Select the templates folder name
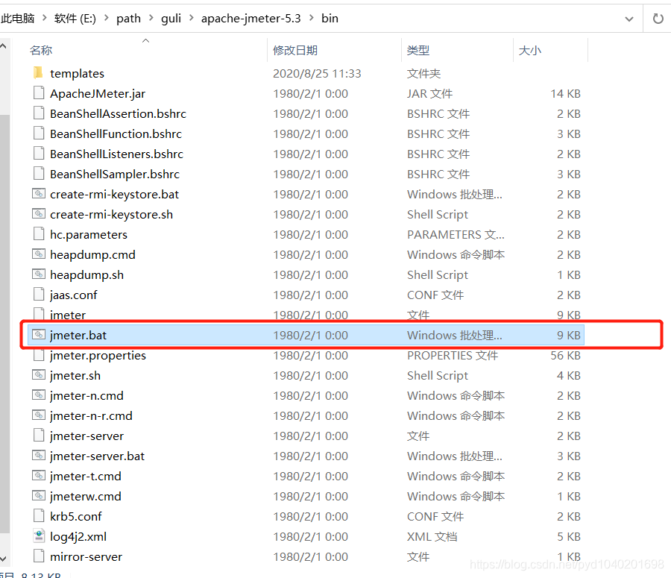671x578 pixels. (x=77, y=74)
